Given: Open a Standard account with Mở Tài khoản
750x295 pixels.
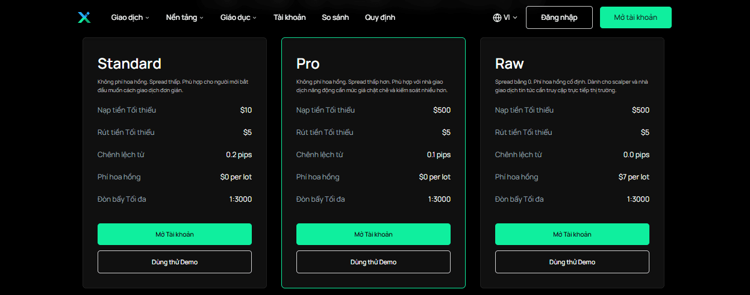Looking at the screenshot, I should [175, 234].
